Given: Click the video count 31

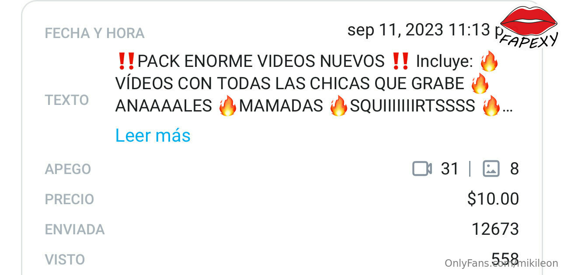Looking at the screenshot, I should (x=449, y=168).
